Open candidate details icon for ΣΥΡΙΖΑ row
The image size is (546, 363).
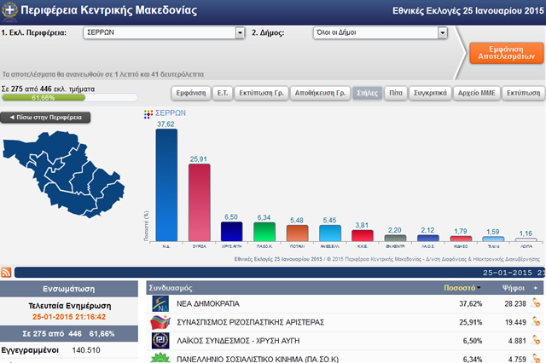pyautogui.click(x=535, y=322)
